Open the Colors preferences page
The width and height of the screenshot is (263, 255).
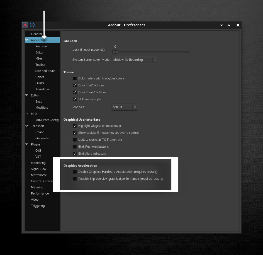(x=40, y=77)
